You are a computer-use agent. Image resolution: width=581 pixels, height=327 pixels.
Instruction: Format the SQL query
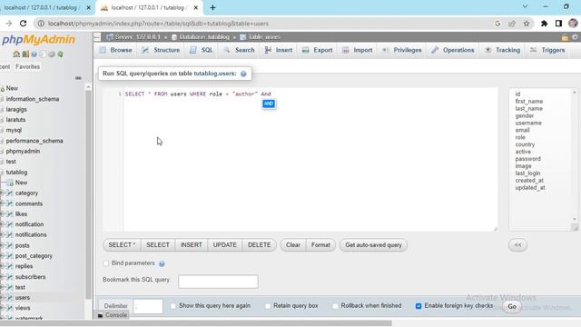[x=320, y=245]
